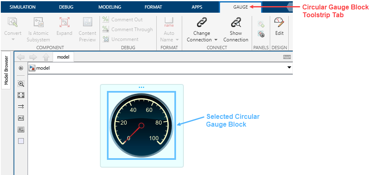Image resolution: width=373 pixels, height=175 pixels.
Task: Select the FORMAT tab
Action: [153, 7]
